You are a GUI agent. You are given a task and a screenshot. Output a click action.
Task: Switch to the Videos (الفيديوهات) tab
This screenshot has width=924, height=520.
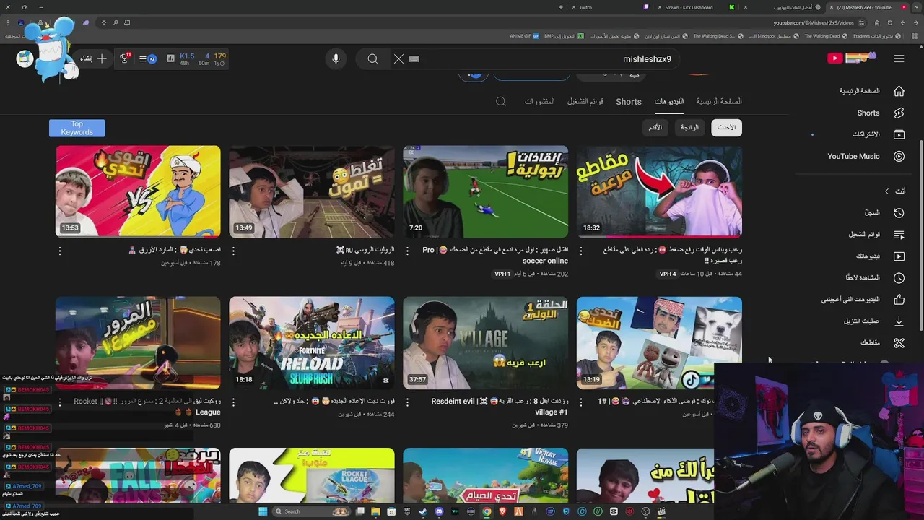669,102
